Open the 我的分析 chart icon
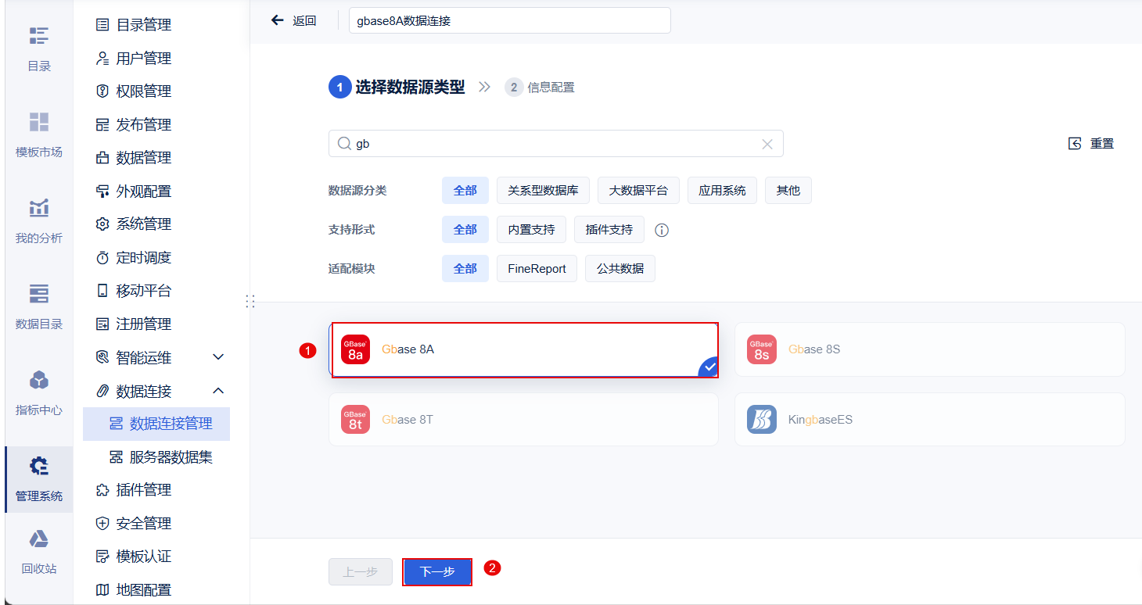Viewport: 1142px width, 605px height. (39, 208)
